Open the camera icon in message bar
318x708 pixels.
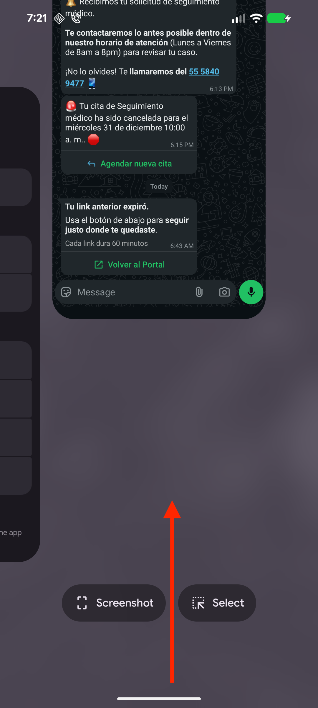[x=224, y=292]
